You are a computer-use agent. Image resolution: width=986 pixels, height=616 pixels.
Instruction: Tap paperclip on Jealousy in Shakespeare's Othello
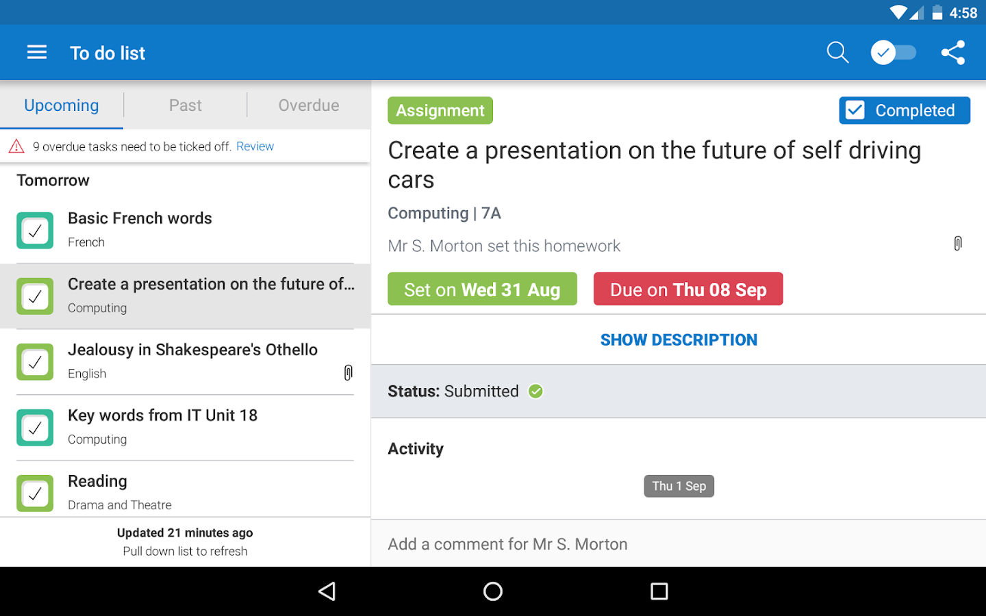tap(348, 373)
